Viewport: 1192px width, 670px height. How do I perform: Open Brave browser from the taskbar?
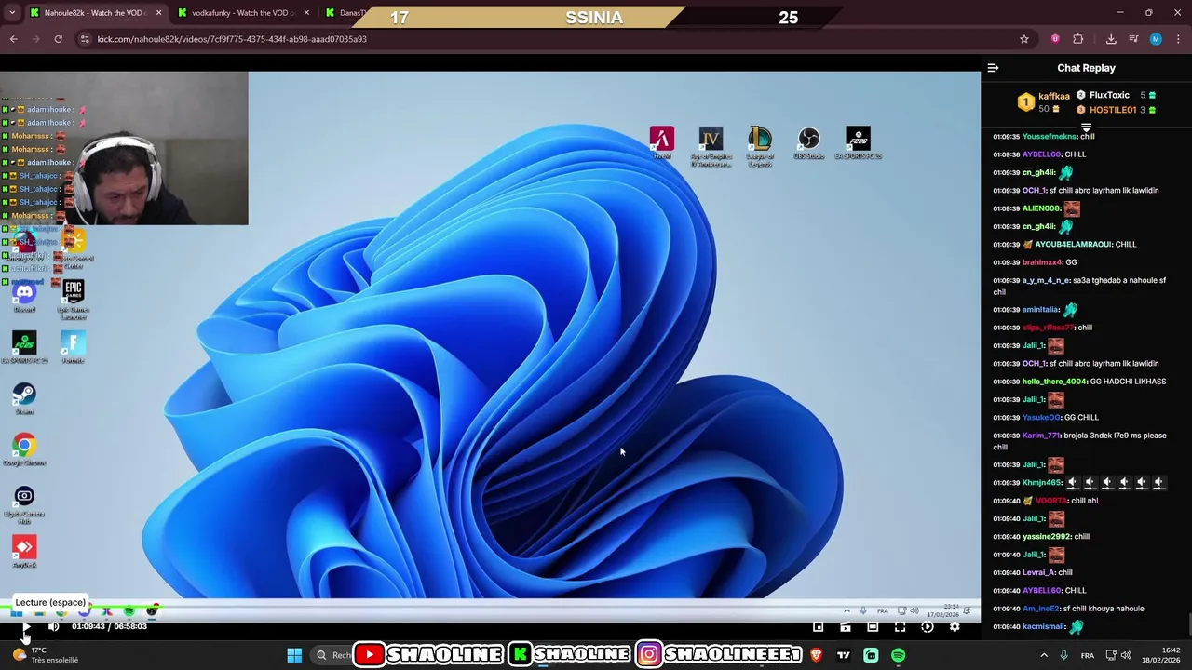point(817,655)
